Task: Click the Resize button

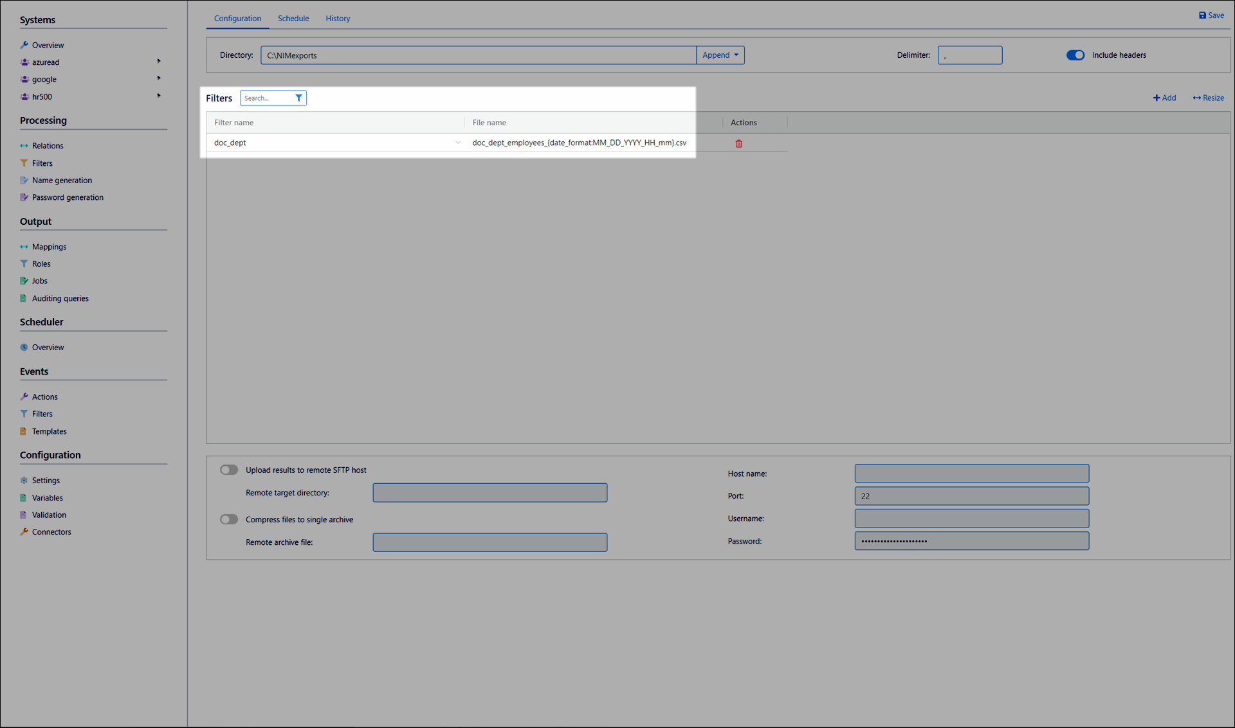Action: [1208, 98]
